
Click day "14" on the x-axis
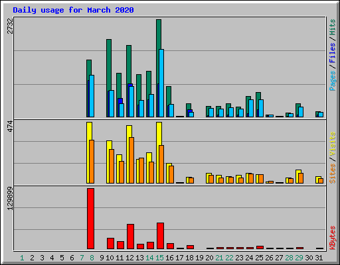click(x=149, y=258)
